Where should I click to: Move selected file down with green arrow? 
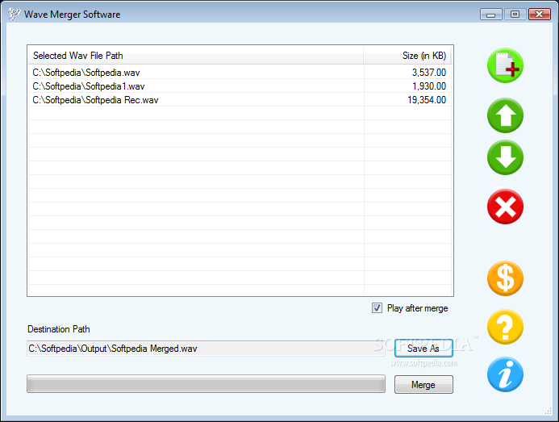tap(505, 157)
